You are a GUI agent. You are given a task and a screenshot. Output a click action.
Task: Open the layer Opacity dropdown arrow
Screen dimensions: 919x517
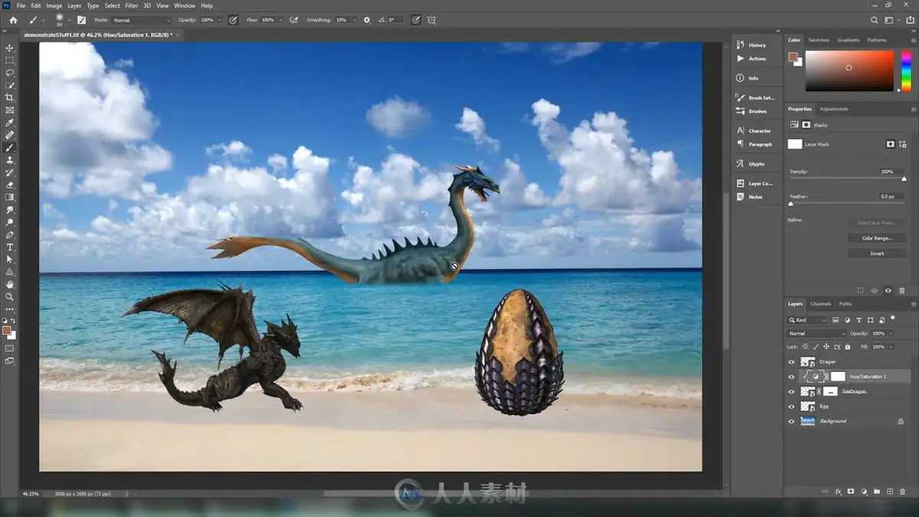click(x=891, y=333)
